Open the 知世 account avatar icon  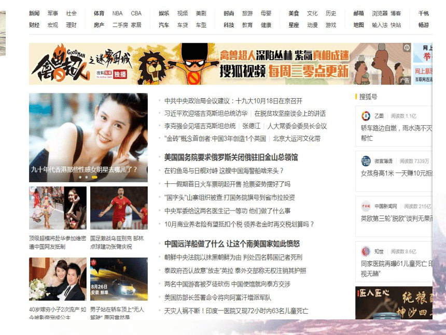pos(366,251)
